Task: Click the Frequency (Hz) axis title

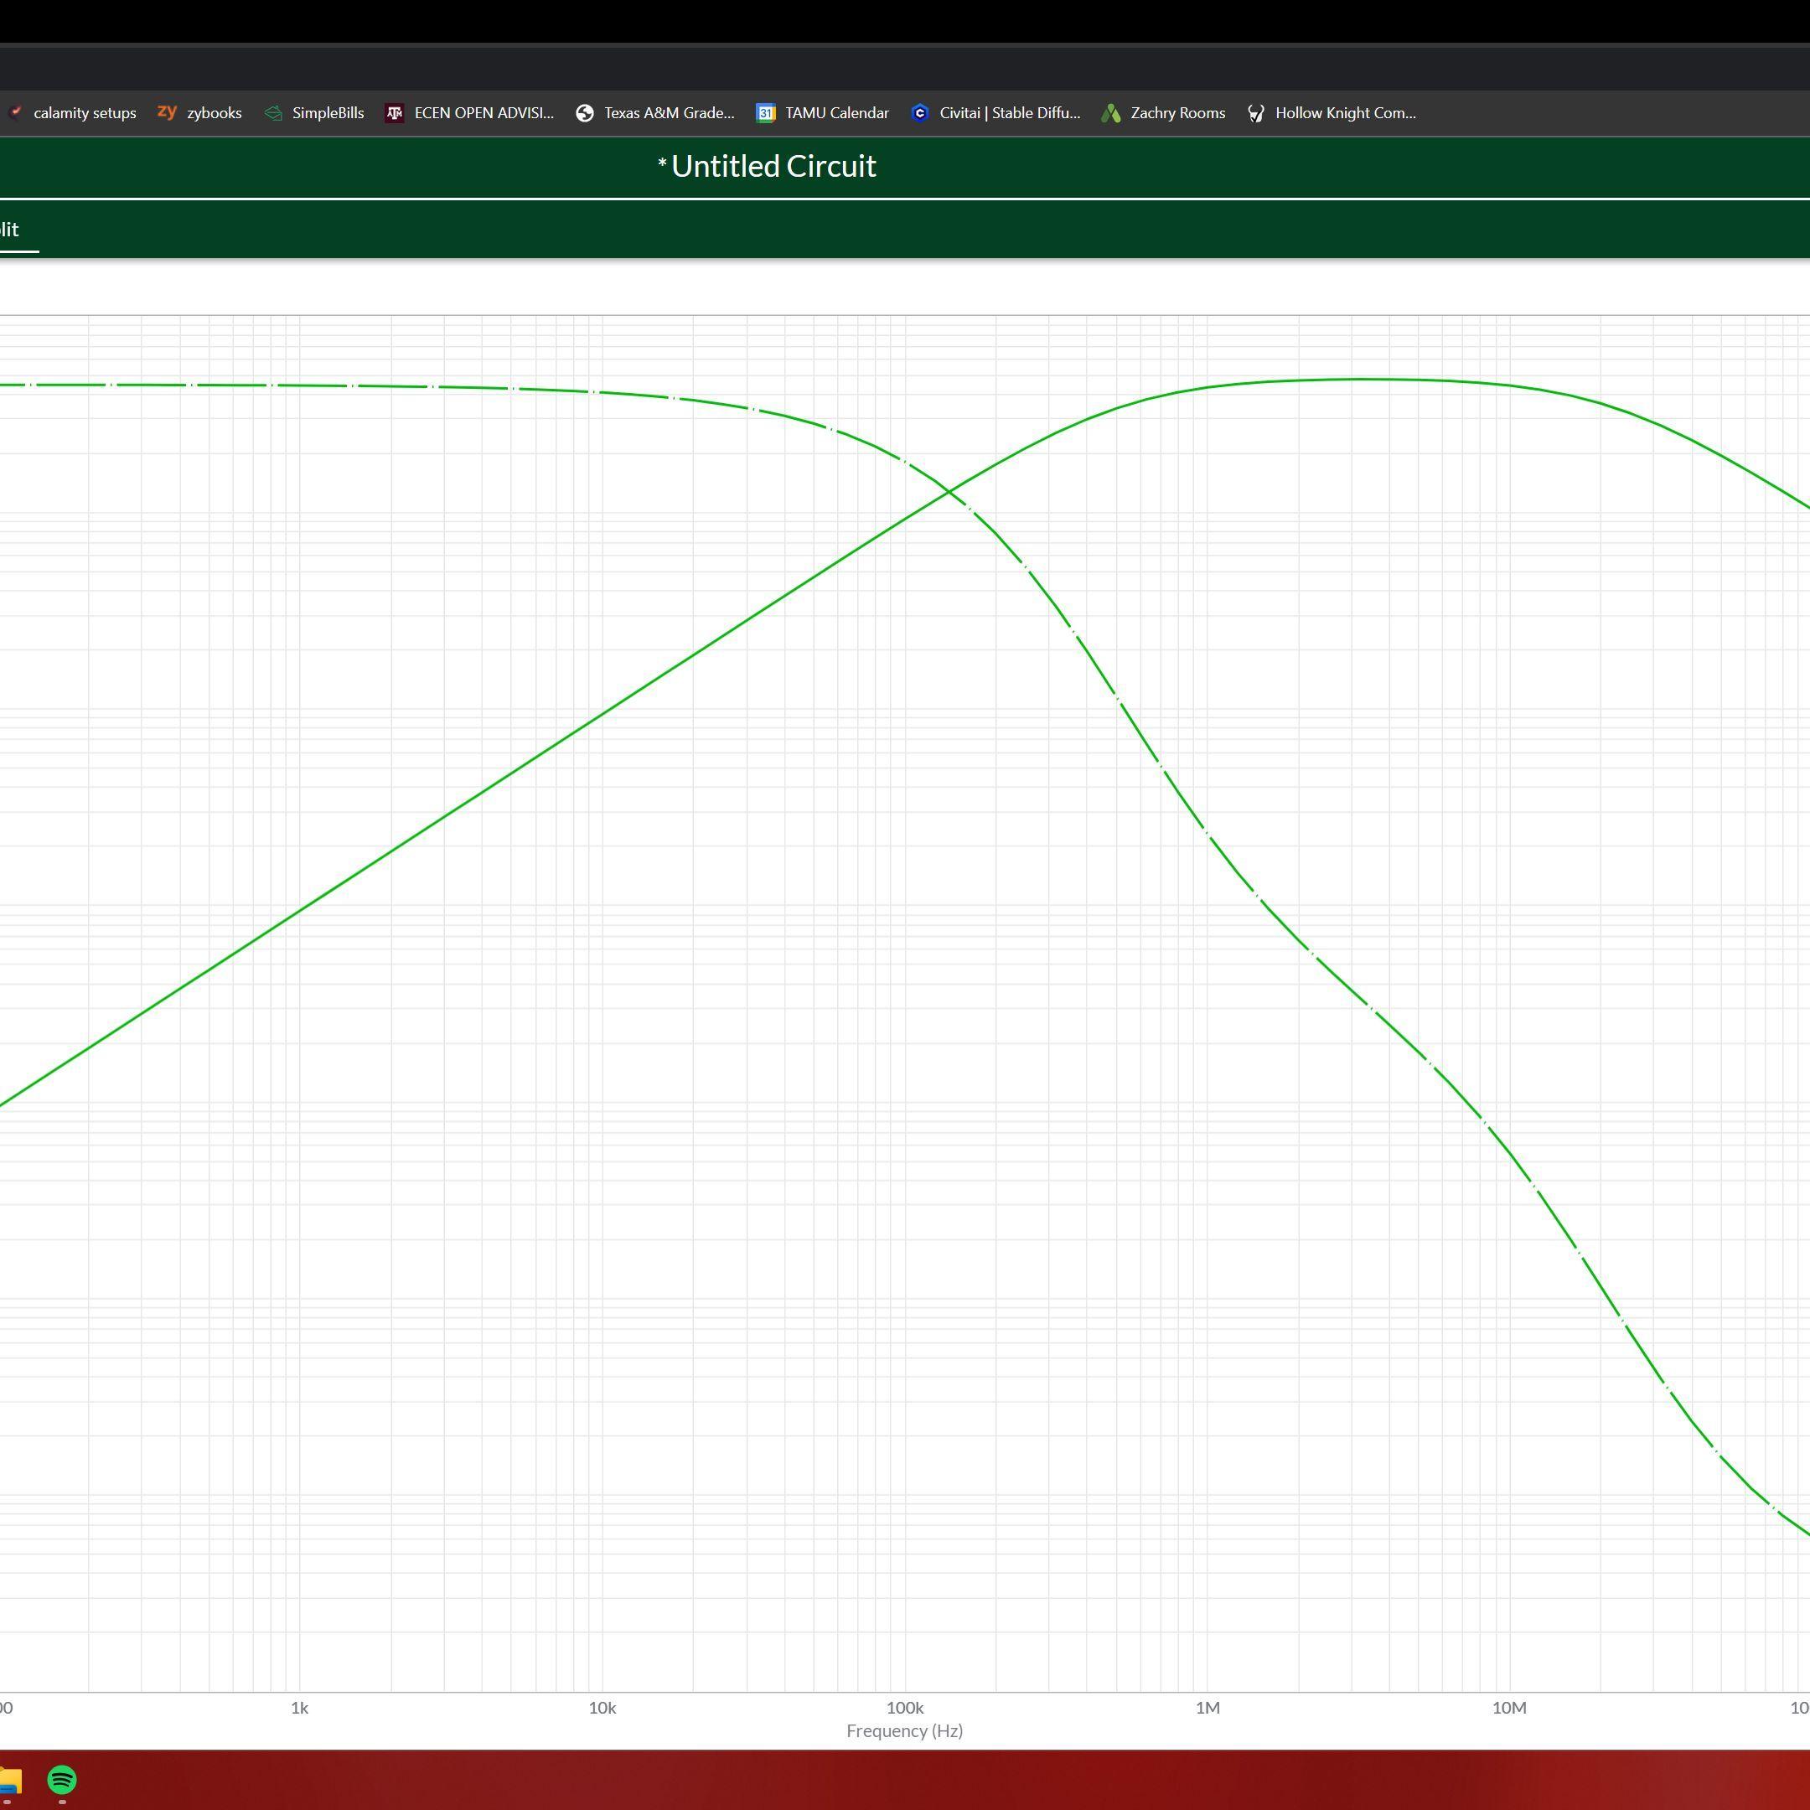Action: (x=904, y=1731)
